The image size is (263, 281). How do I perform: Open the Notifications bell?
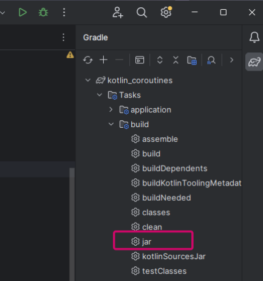tap(254, 37)
